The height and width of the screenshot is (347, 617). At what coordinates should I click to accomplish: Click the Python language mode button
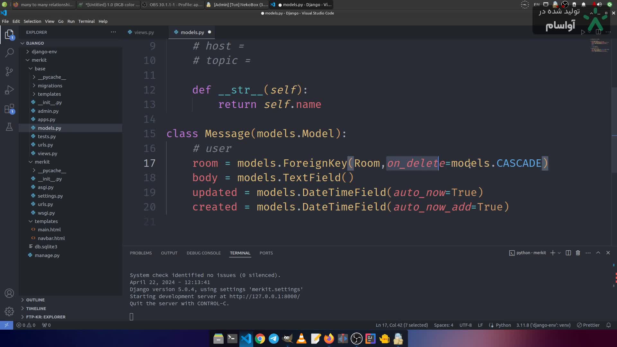tap(503, 325)
